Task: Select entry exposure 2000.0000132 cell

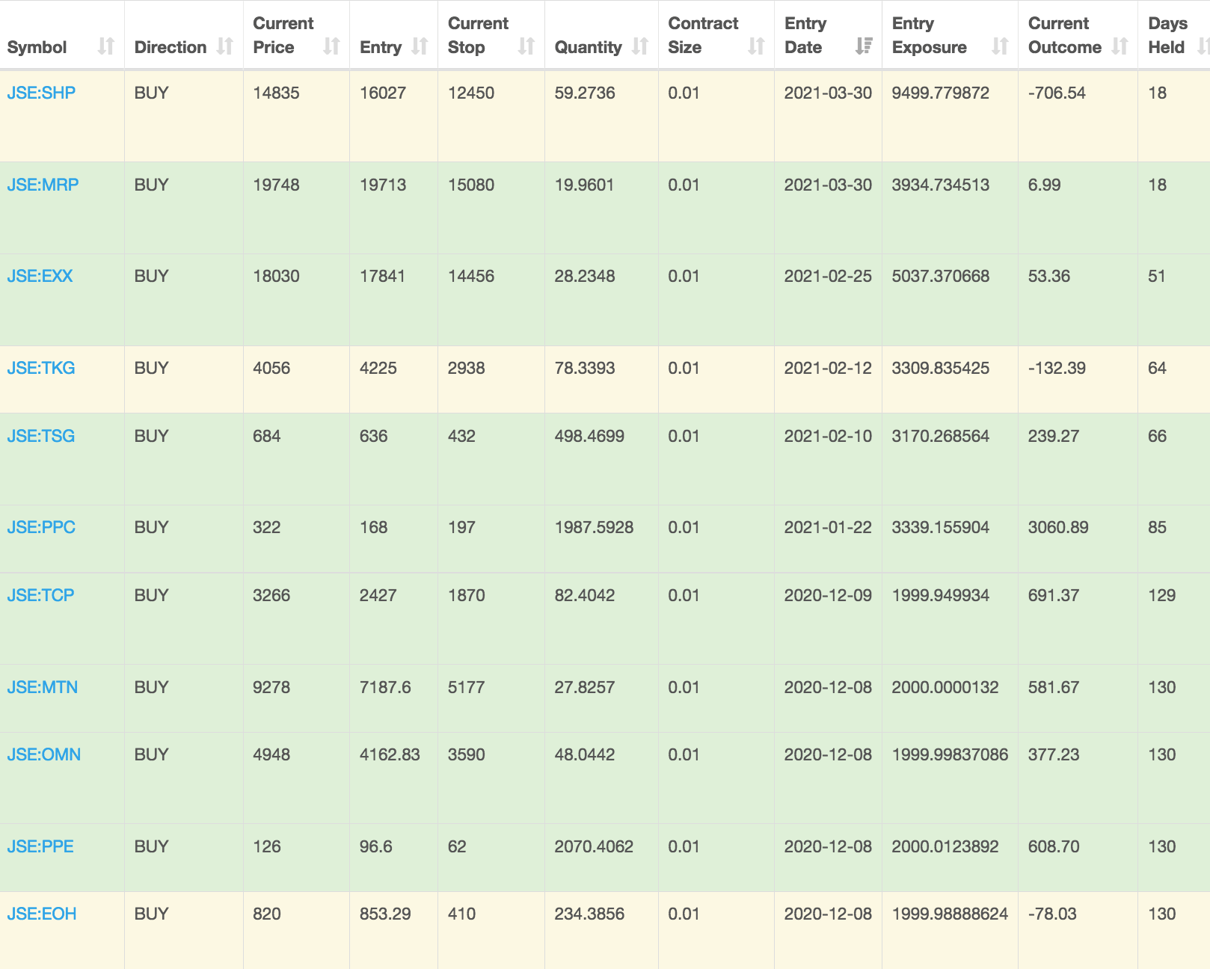Action: click(x=945, y=687)
